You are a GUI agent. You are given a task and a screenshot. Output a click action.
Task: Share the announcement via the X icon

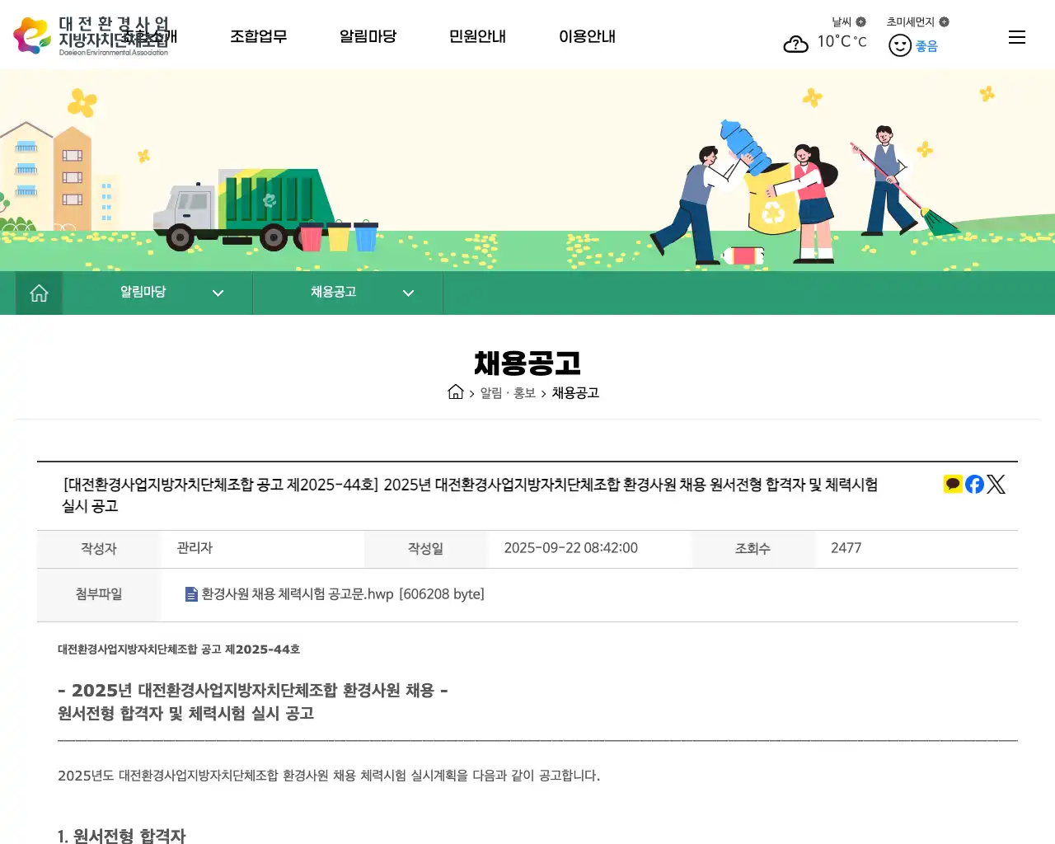click(996, 484)
